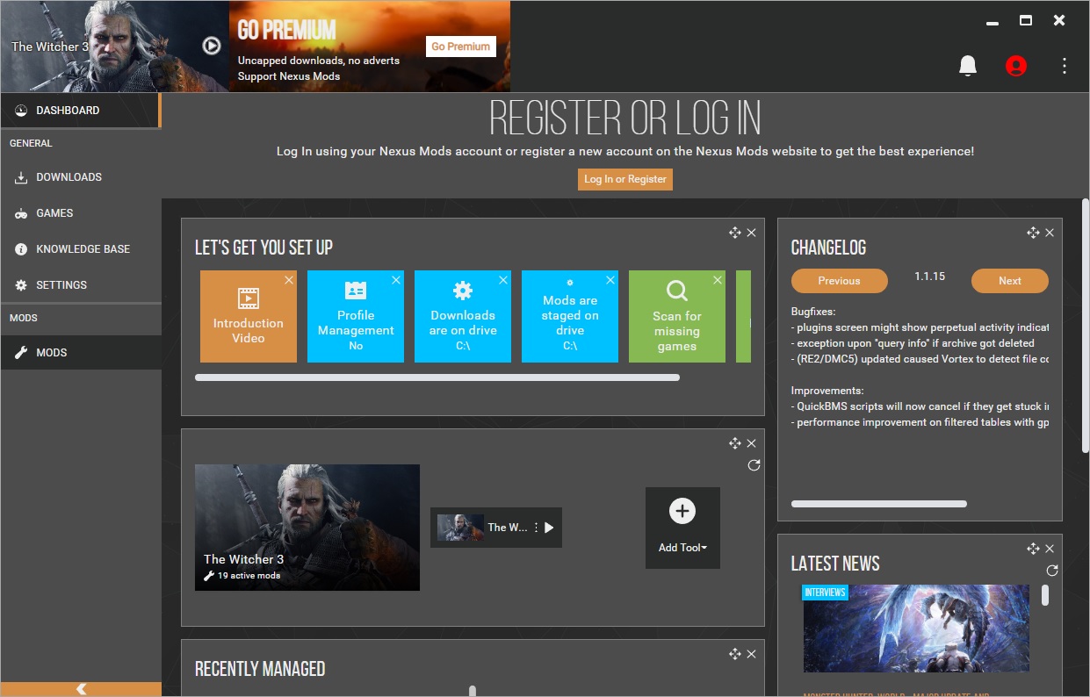Dismiss the Profile Management tile
Screen dimensions: 1090x697
coord(396,280)
